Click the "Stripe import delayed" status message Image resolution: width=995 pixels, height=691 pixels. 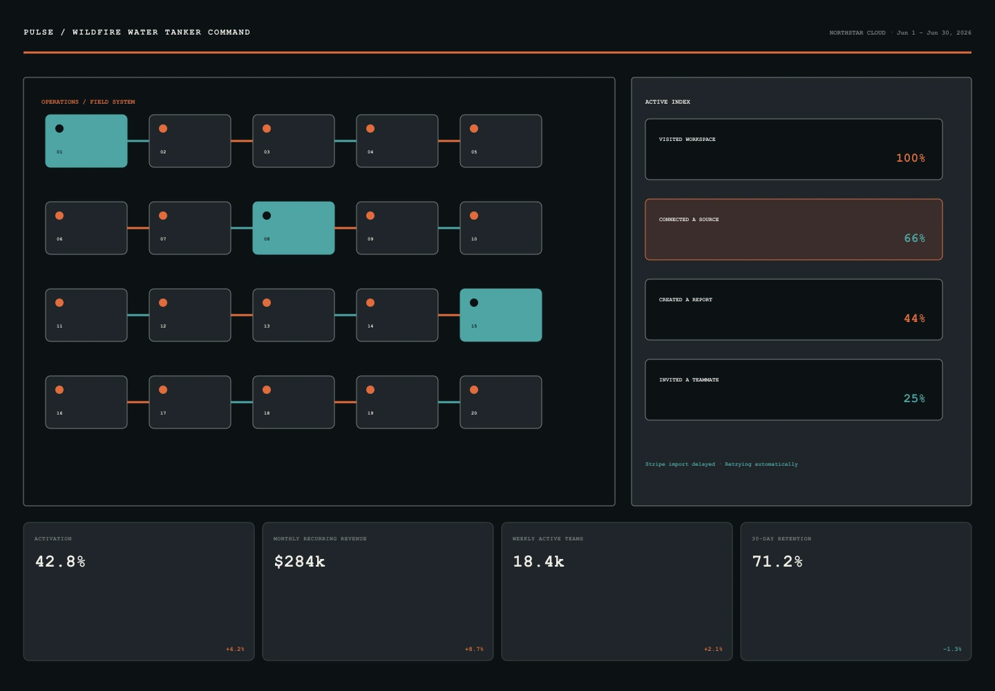click(x=681, y=464)
